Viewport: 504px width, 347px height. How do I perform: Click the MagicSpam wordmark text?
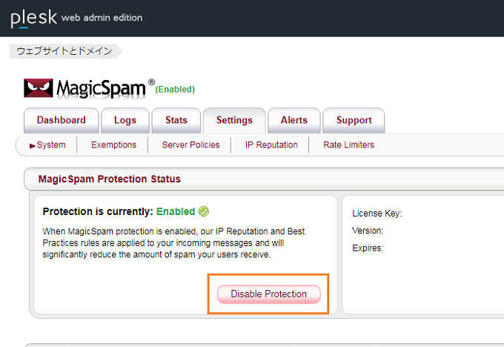click(102, 88)
